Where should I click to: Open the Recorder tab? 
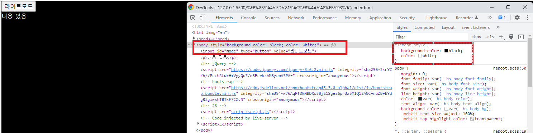(x=467, y=18)
